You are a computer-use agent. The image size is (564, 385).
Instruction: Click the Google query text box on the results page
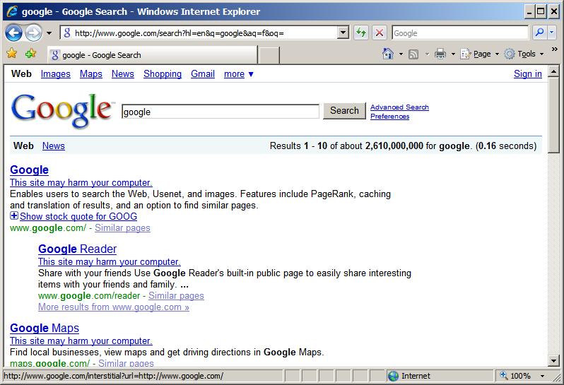pyautogui.click(x=220, y=112)
